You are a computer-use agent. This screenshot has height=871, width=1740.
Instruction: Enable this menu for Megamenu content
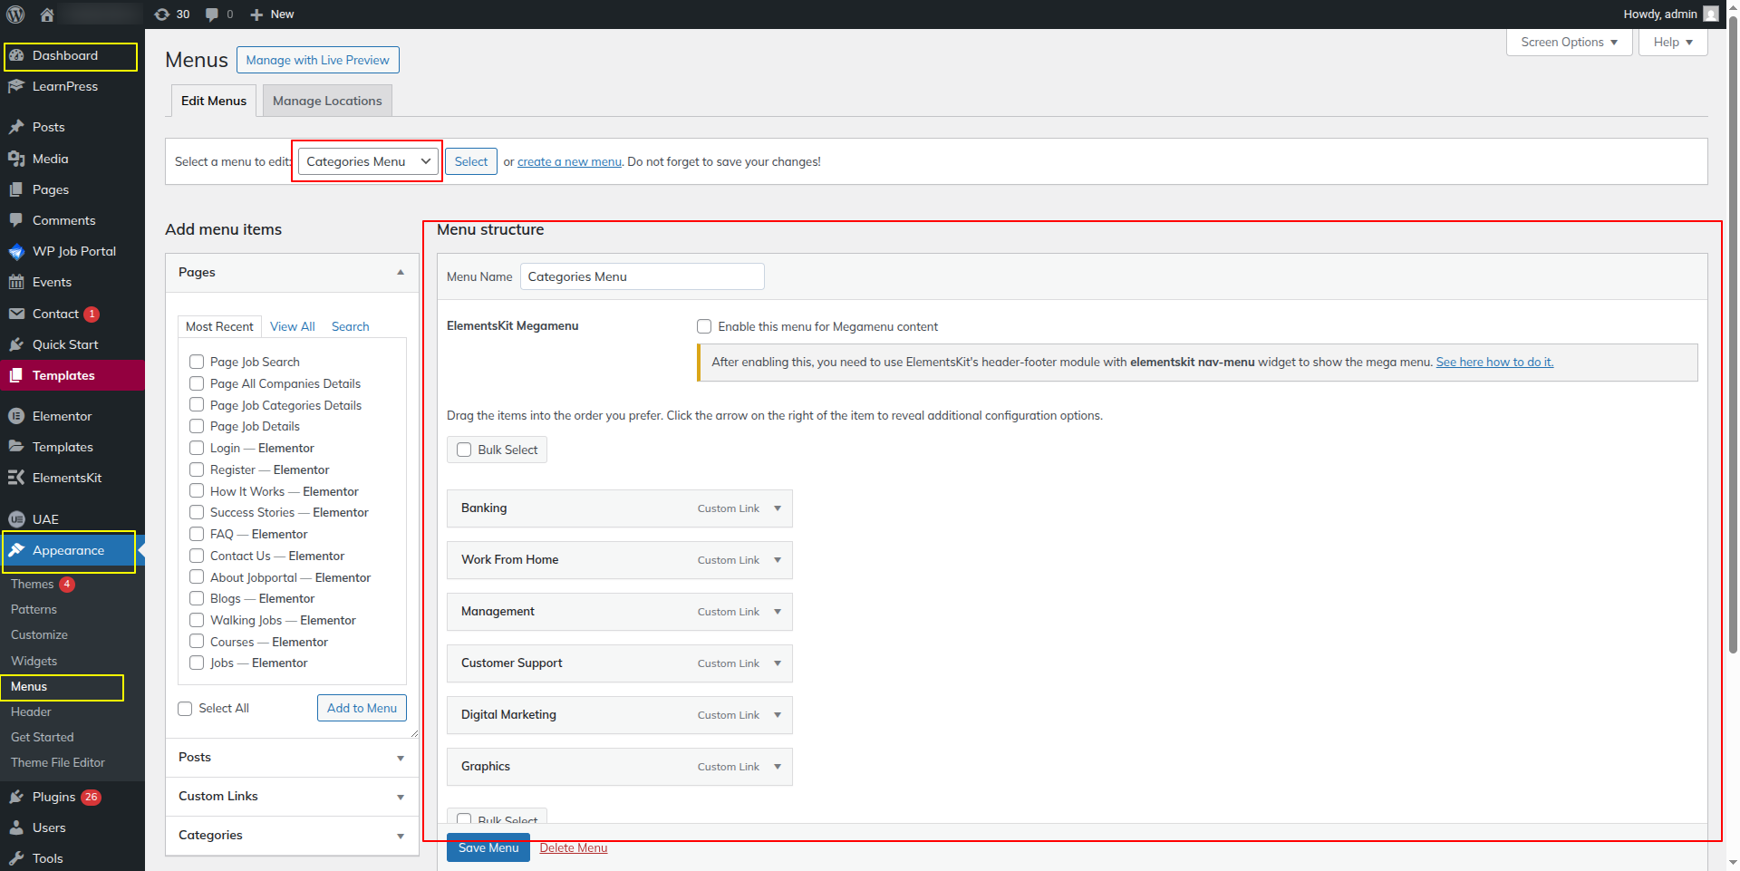704,326
